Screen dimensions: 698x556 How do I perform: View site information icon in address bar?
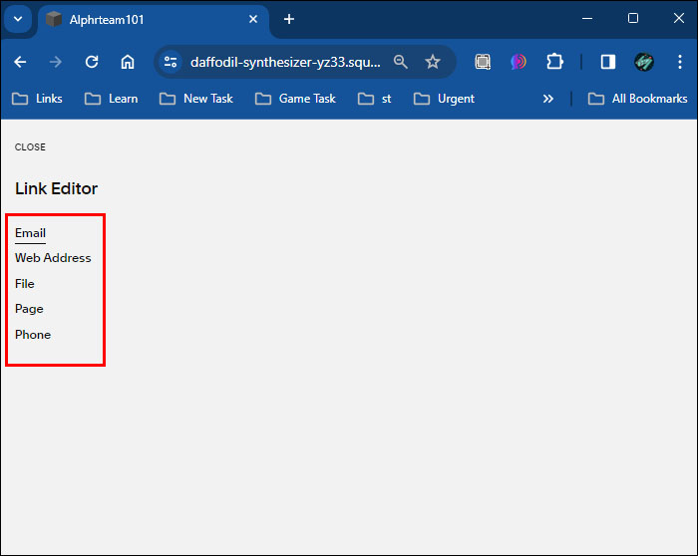pos(171,62)
